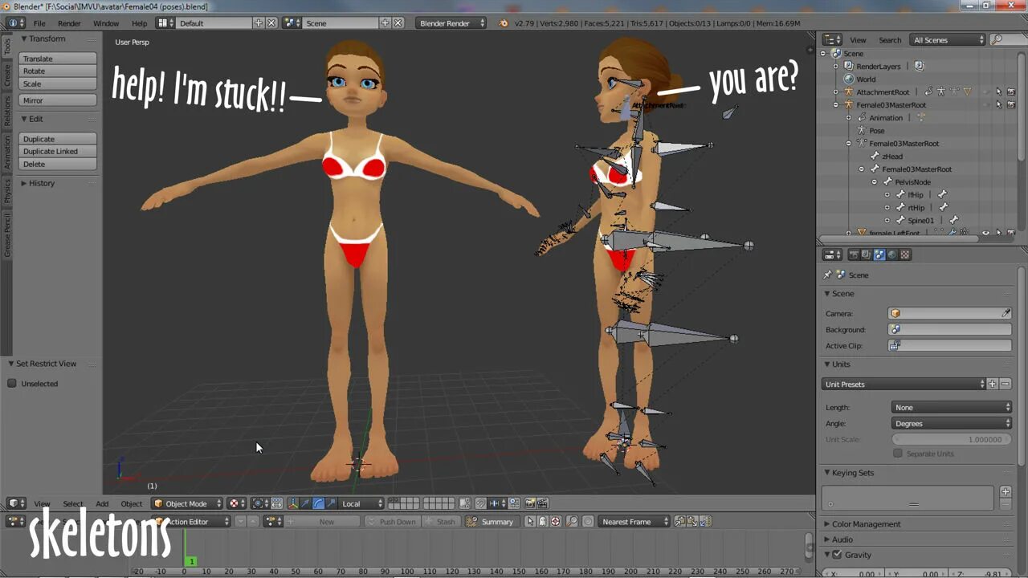Screen dimensions: 1028x578
Task: Toggle the Unselected checkbox
Action: pos(14,383)
